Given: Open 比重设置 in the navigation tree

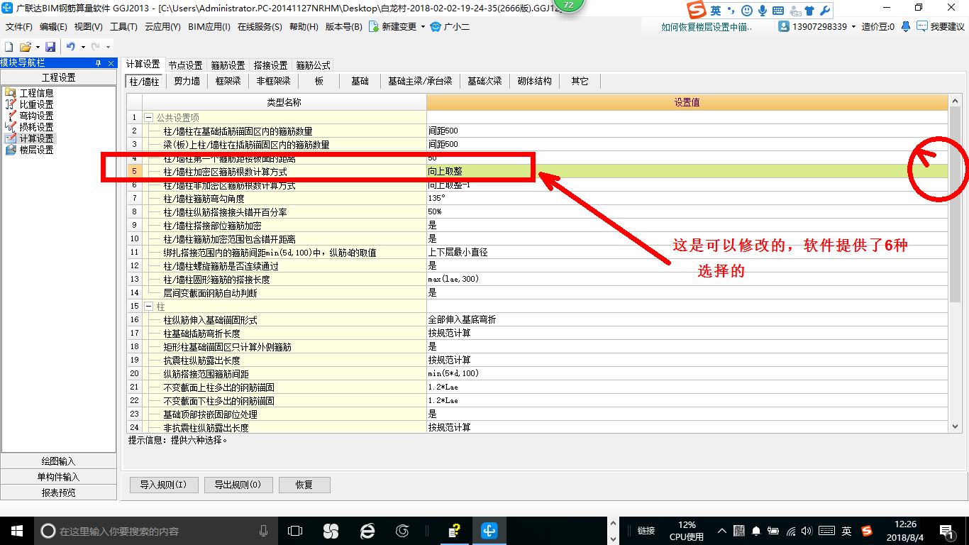Looking at the screenshot, I should click(x=36, y=104).
